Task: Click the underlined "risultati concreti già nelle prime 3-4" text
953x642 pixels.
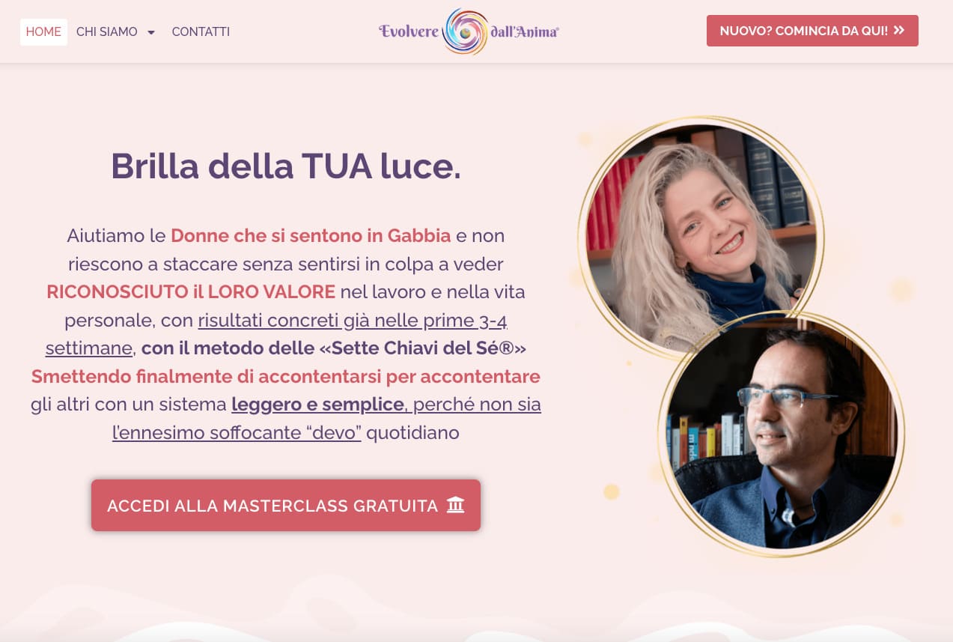Action: pos(353,320)
